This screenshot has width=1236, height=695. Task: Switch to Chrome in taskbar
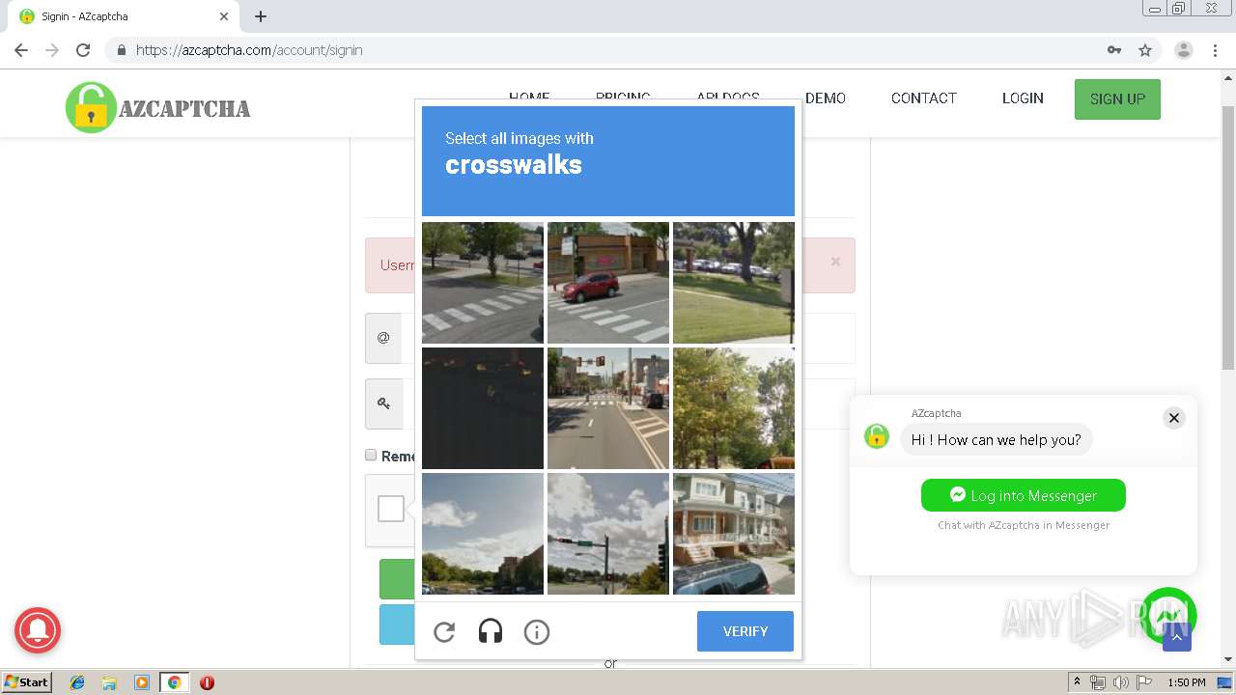[174, 682]
